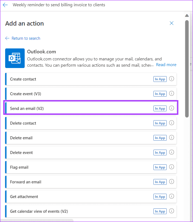
Task: Show info for Forward an email
Action: 171,182
